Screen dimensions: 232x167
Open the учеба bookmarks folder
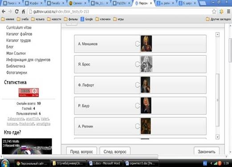tap(23, 19)
